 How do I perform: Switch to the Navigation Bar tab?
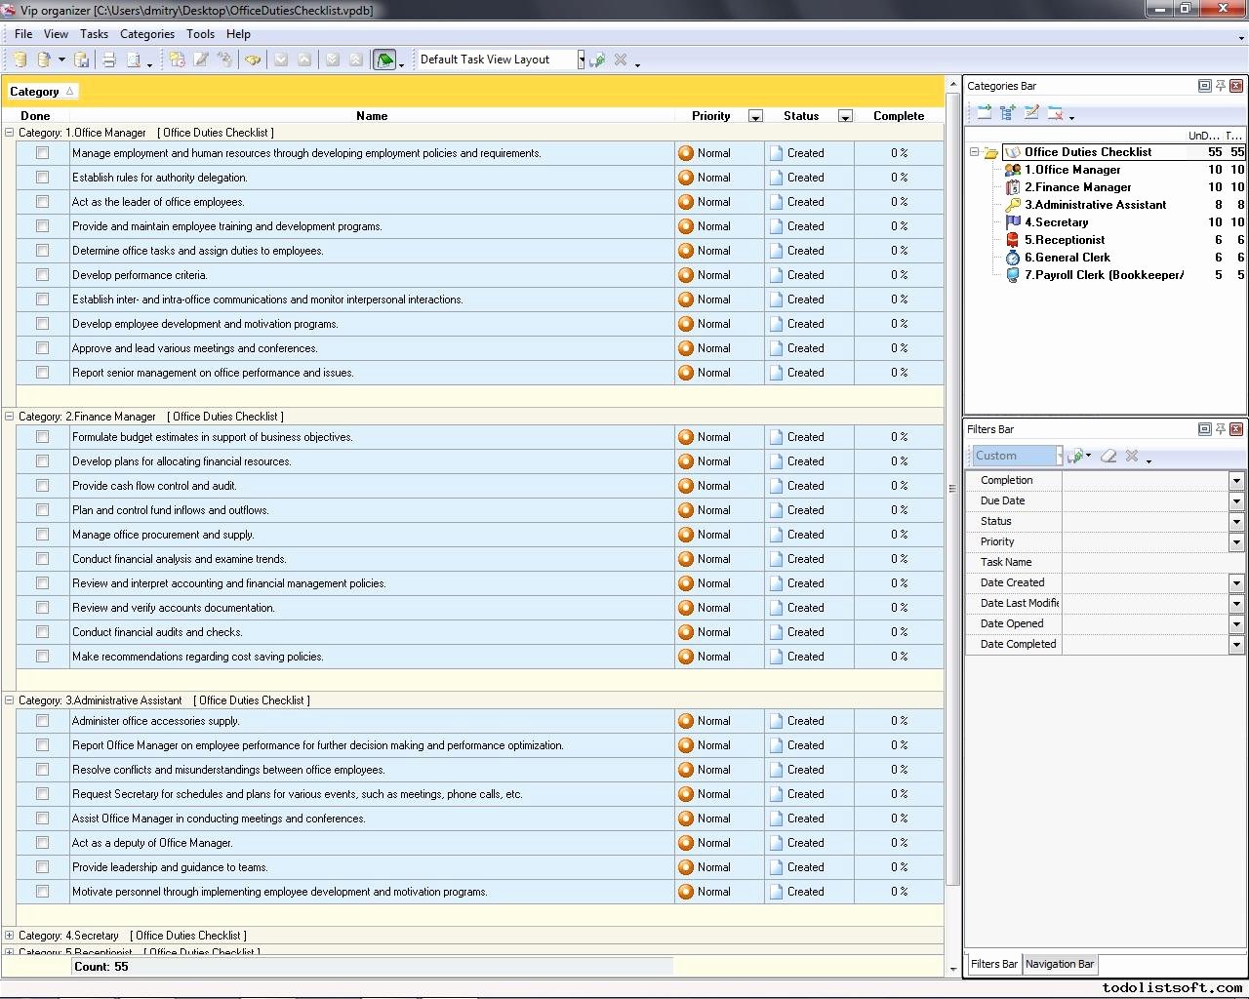(x=1060, y=964)
